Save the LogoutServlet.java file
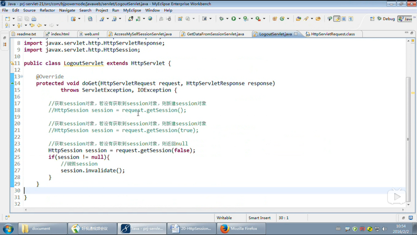Image resolution: width=417 pixels, height=235 pixels. [19, 19]
